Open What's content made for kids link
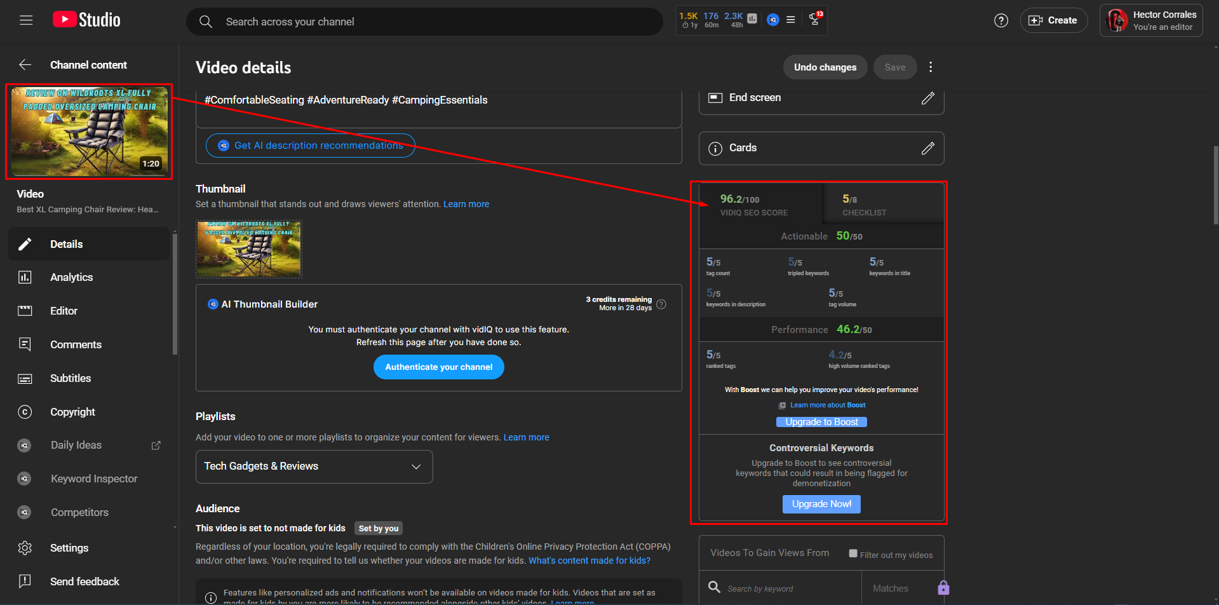 [589, 561]
